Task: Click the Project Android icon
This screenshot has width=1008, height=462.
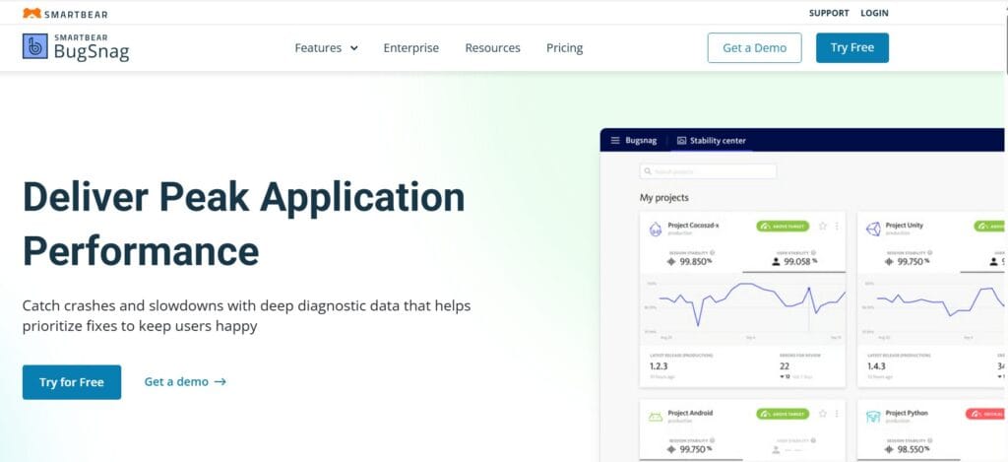Action: click(655, 417)
